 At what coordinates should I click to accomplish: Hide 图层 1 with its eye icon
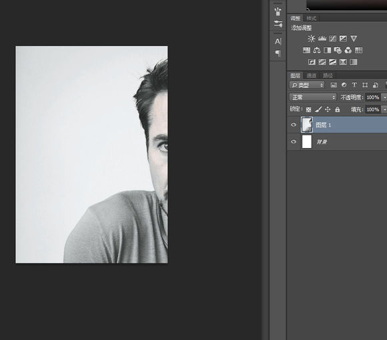(x=294, y=125)
